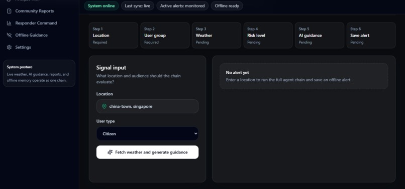Click the 'No alert yet' heading text
Screen dimensions: 405x189
237,73
